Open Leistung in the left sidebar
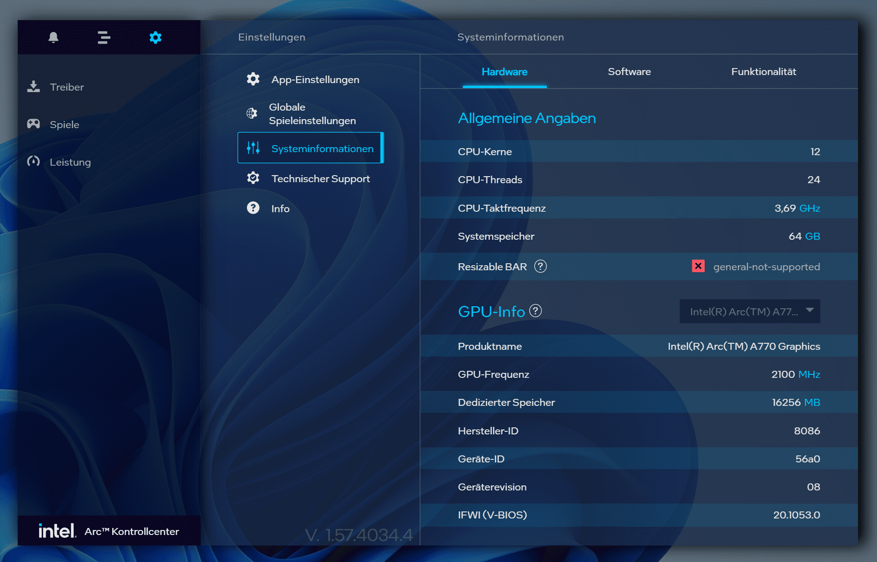 coord(70,162)
